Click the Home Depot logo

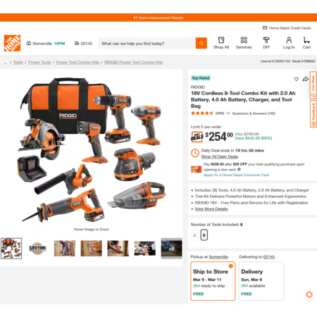(12, 43)
